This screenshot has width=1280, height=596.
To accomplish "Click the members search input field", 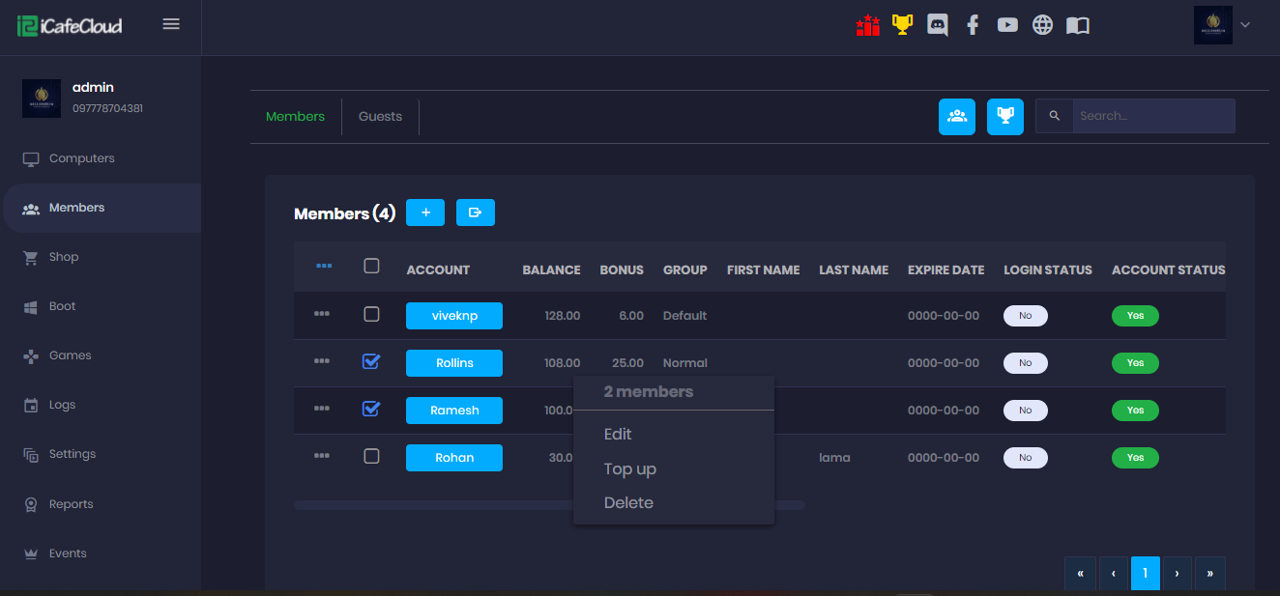I will pyautogui.click(x=1152, y=116).
